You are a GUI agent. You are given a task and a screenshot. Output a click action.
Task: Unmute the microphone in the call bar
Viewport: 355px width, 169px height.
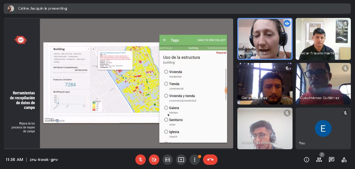[141, 160]
